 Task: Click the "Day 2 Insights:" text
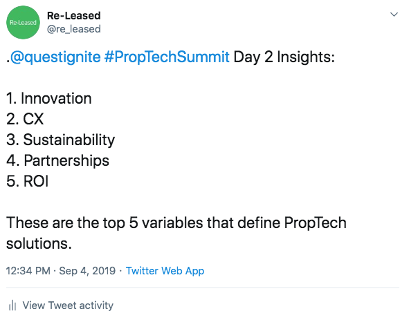pyautogui.click(x=284, y=57)
